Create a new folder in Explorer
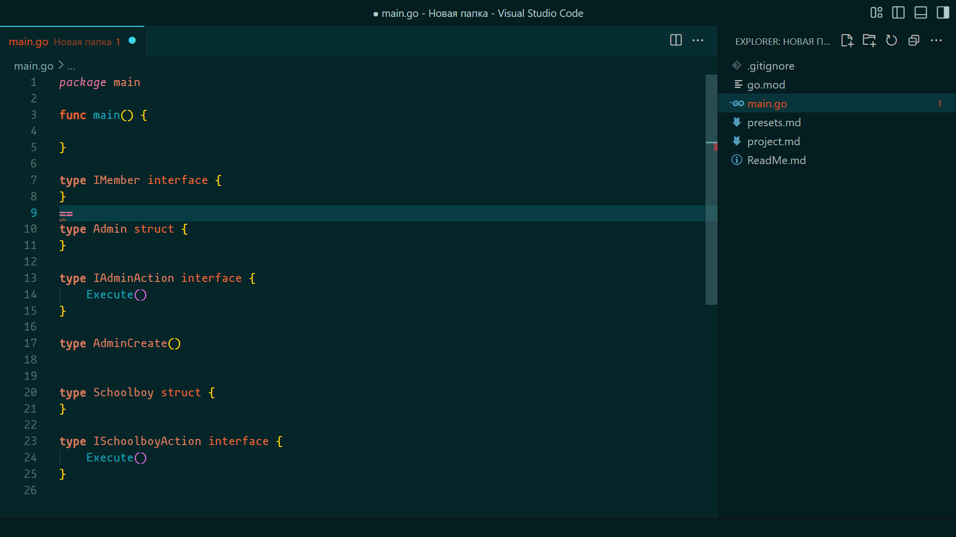Viewport: 956px width, 537px height. (869, 41)
